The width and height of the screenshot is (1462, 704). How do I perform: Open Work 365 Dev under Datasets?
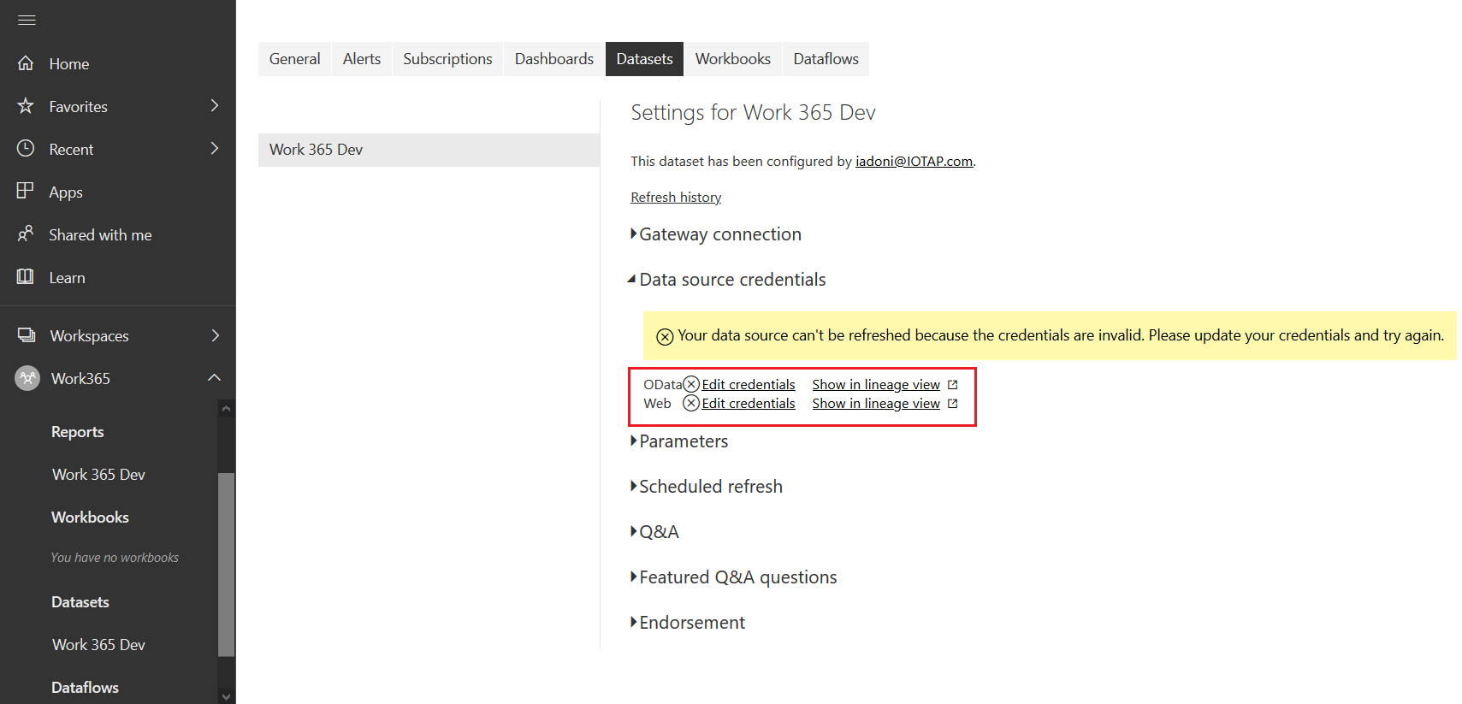point(98,645)
